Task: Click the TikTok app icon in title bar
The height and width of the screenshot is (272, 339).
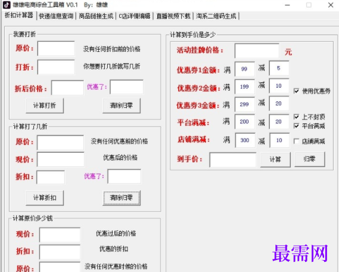Action: pyautogui.click(x=7, y=5)
